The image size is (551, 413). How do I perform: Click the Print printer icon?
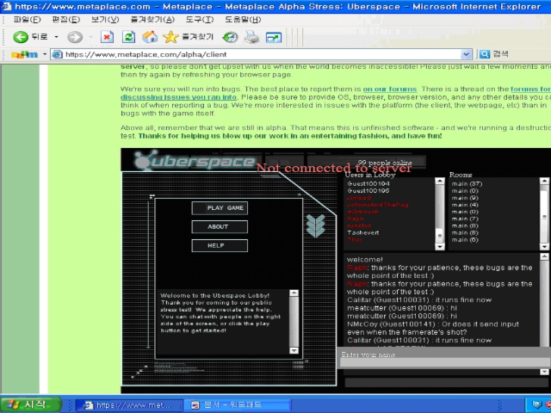pos(251,37)
